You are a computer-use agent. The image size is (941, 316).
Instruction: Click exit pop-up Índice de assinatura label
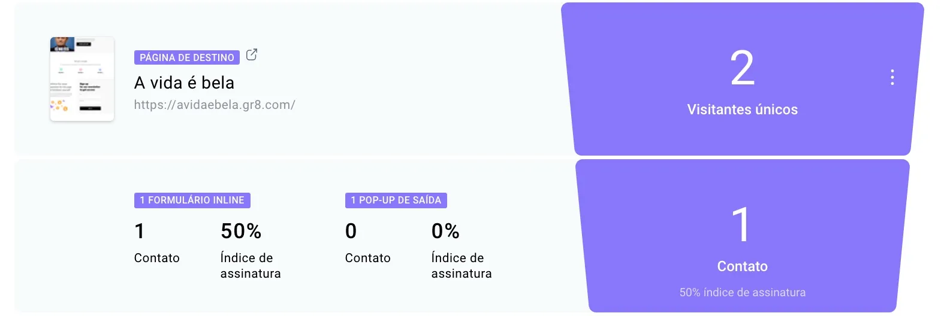pyautogui.click(x=462, y=266)
